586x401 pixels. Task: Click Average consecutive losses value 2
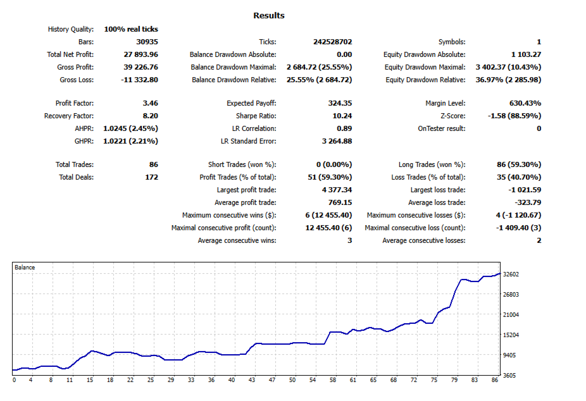[x=539, y=241]
